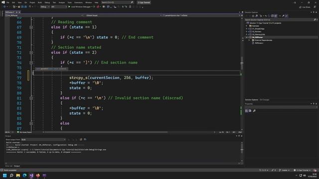Switch to the Output tab

click(17, 166)
